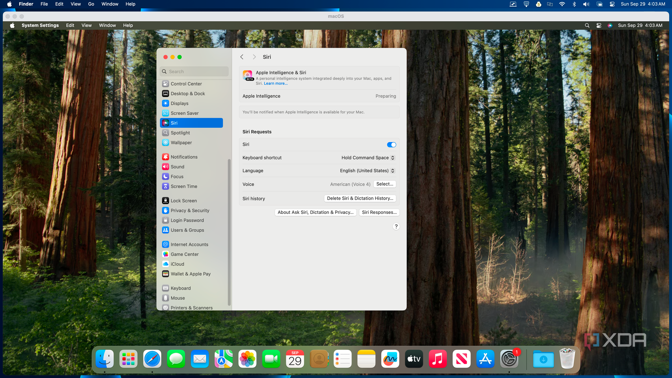Select Control Center in sidebar

pos(191,84)
